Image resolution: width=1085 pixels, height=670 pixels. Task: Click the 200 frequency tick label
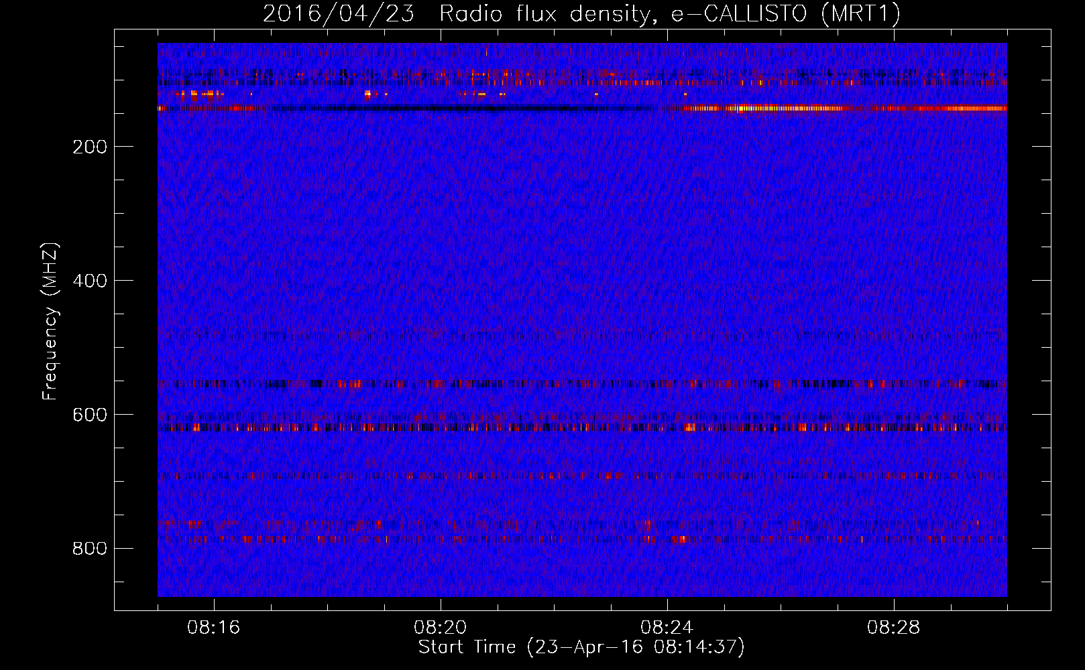point(90,147)
